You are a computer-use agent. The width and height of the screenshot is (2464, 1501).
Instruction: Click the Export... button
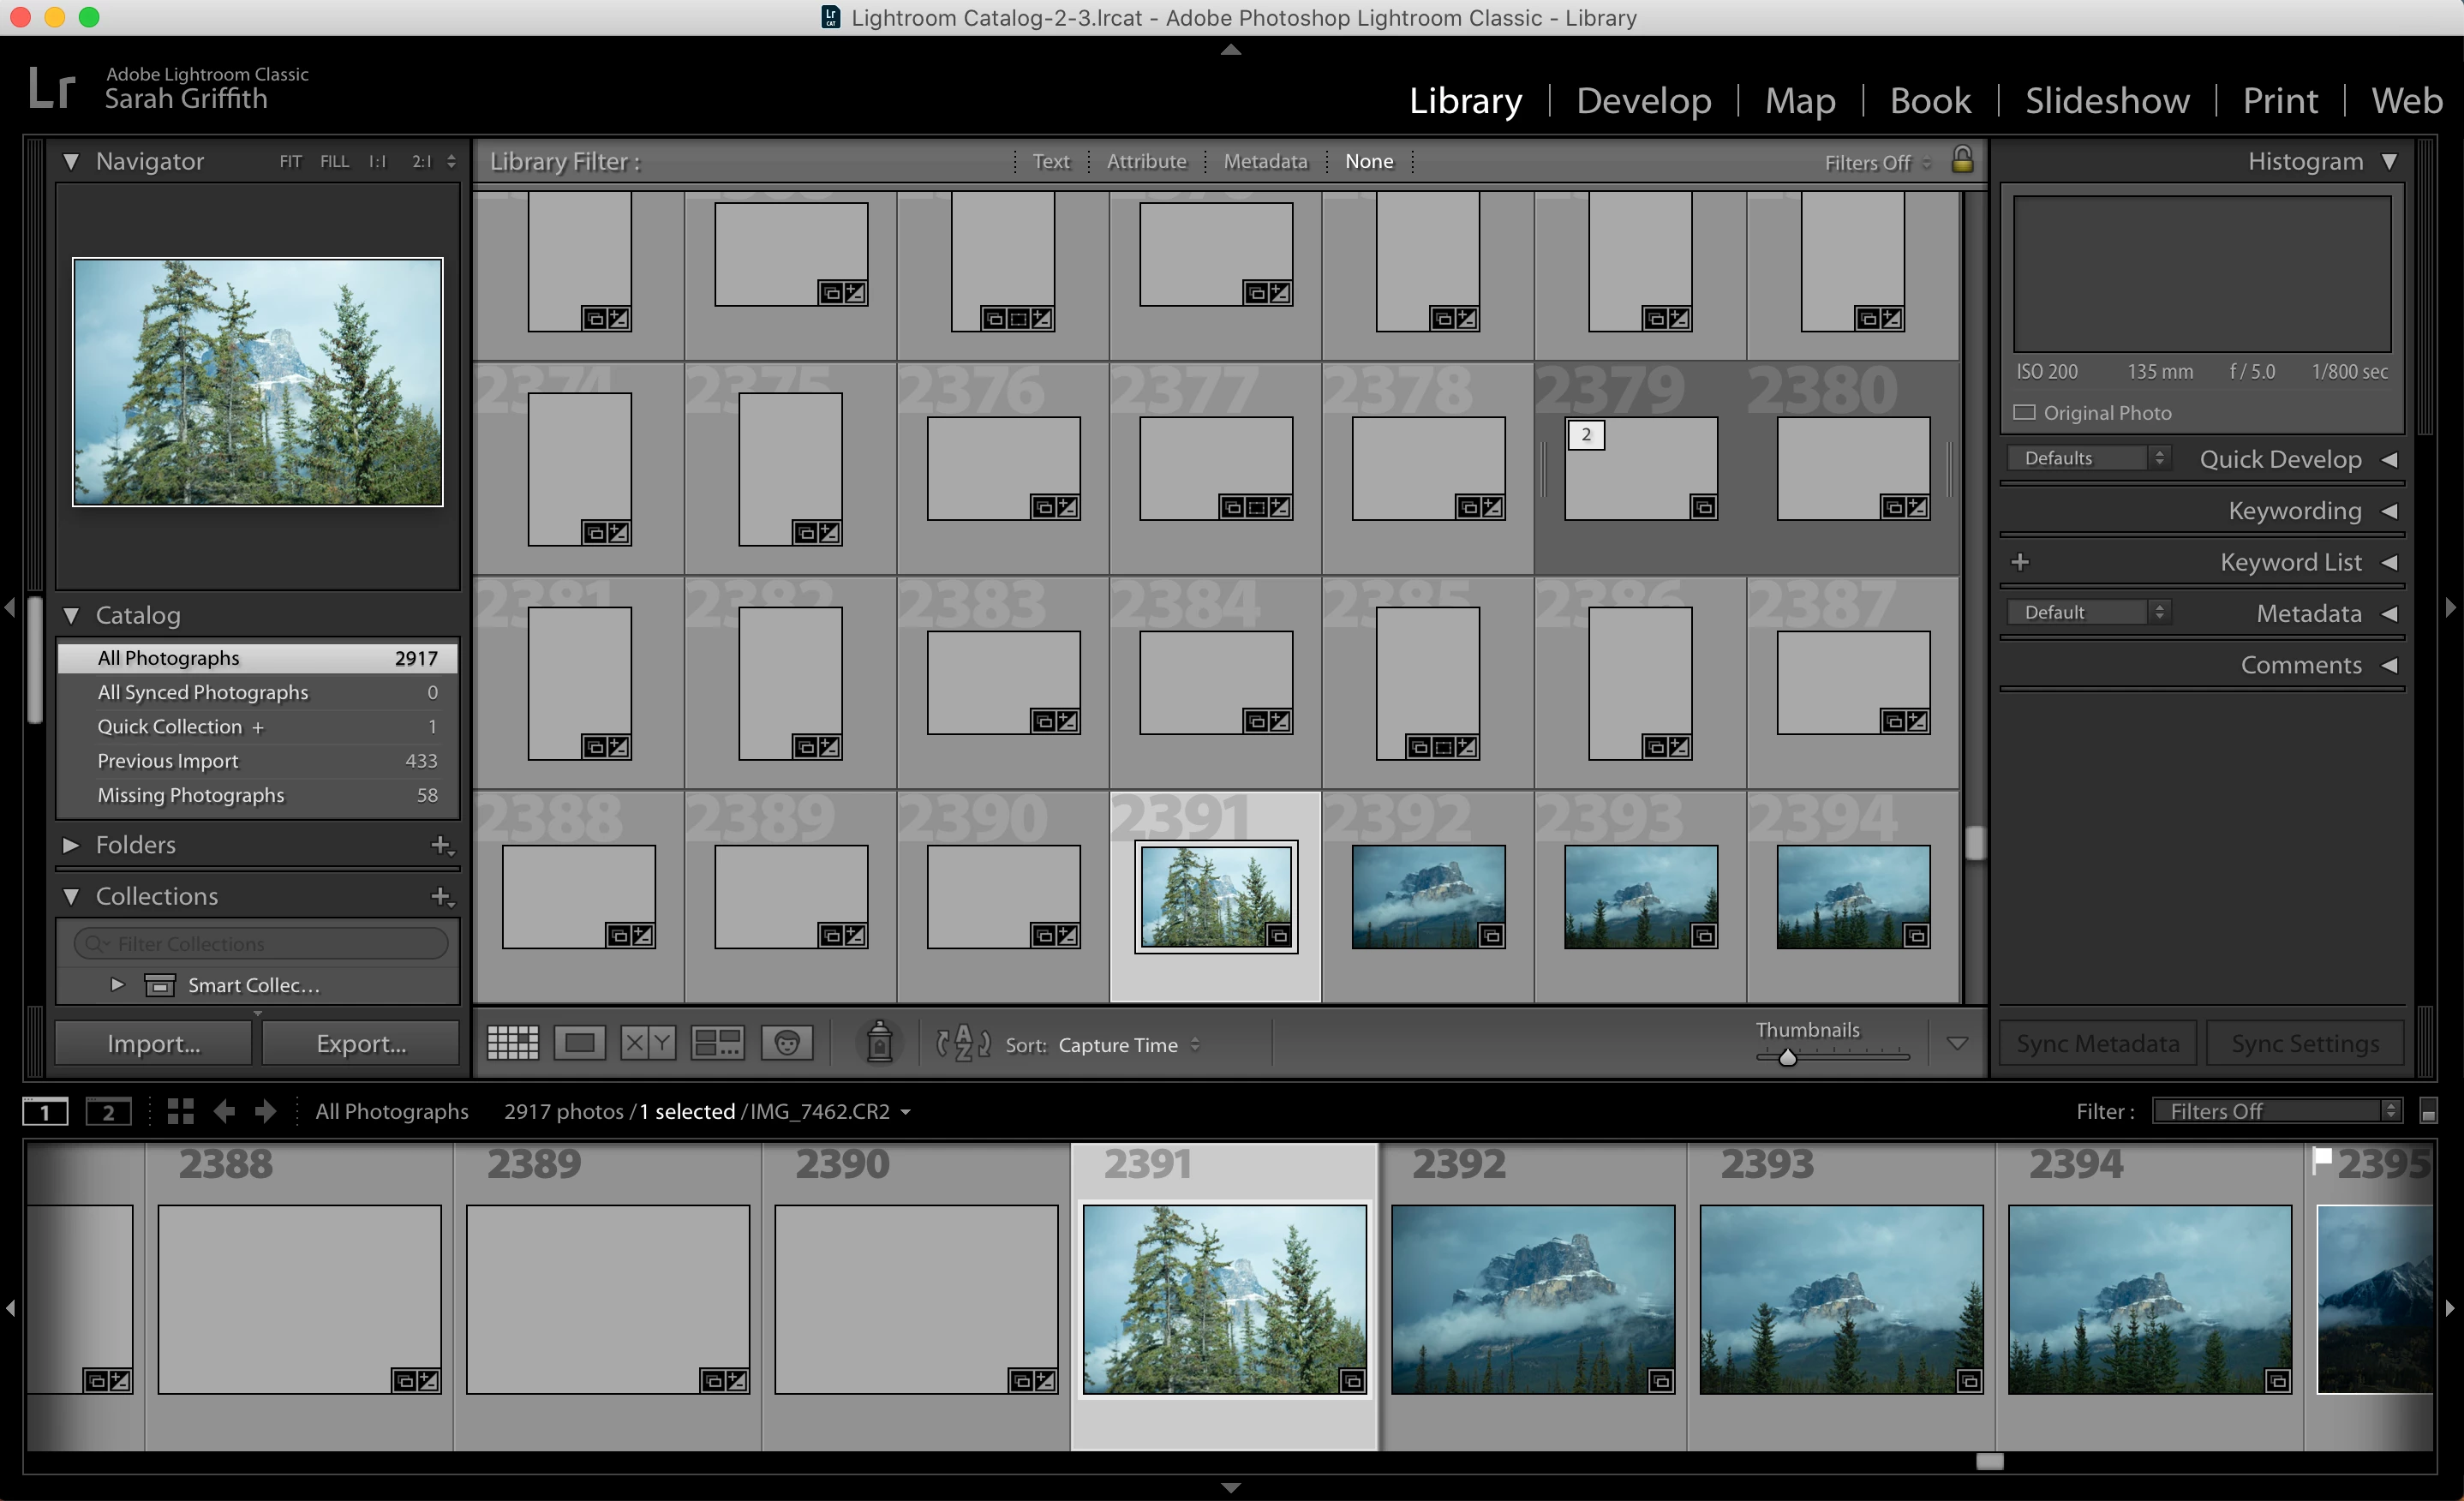coord(361,1043)
